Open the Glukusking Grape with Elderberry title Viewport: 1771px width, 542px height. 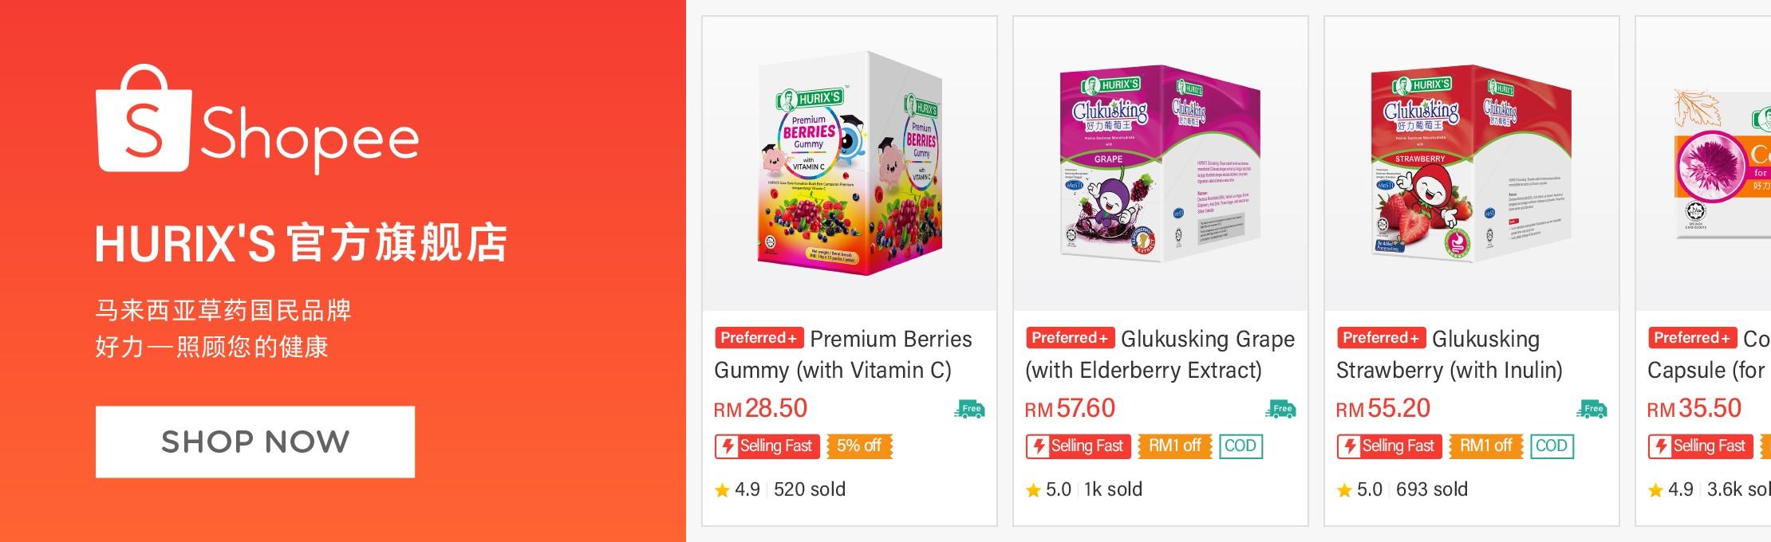tap(1161, 355)
